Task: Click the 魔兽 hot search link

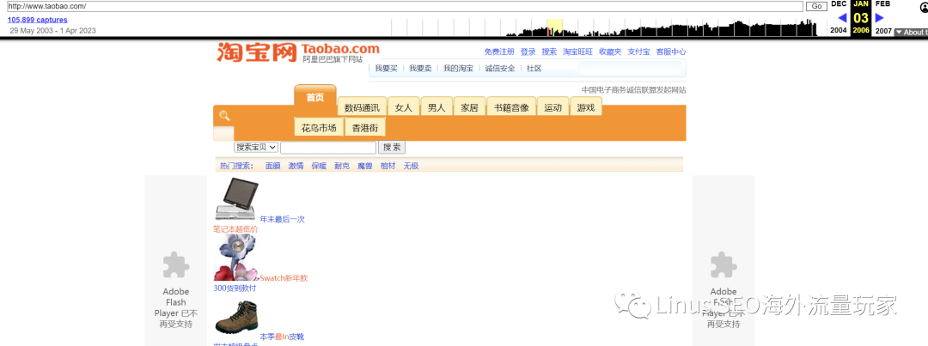Action: 365,167
